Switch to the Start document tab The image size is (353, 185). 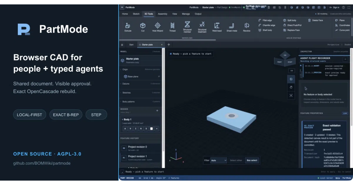[x=131, y=45]
